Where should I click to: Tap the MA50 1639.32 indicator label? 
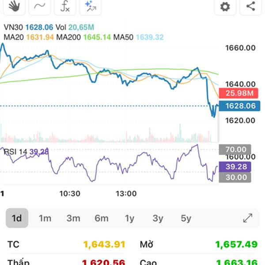(138, 37)
